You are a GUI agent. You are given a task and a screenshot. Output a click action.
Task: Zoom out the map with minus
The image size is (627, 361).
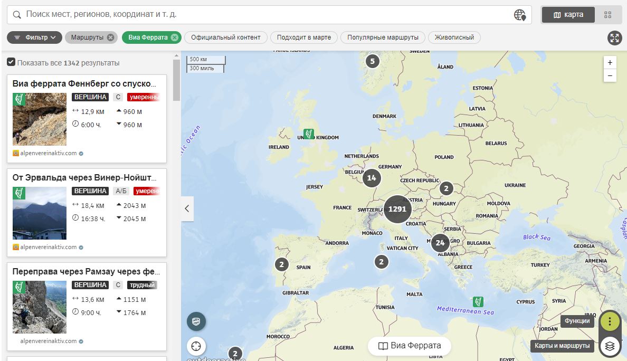pos(610,75)
